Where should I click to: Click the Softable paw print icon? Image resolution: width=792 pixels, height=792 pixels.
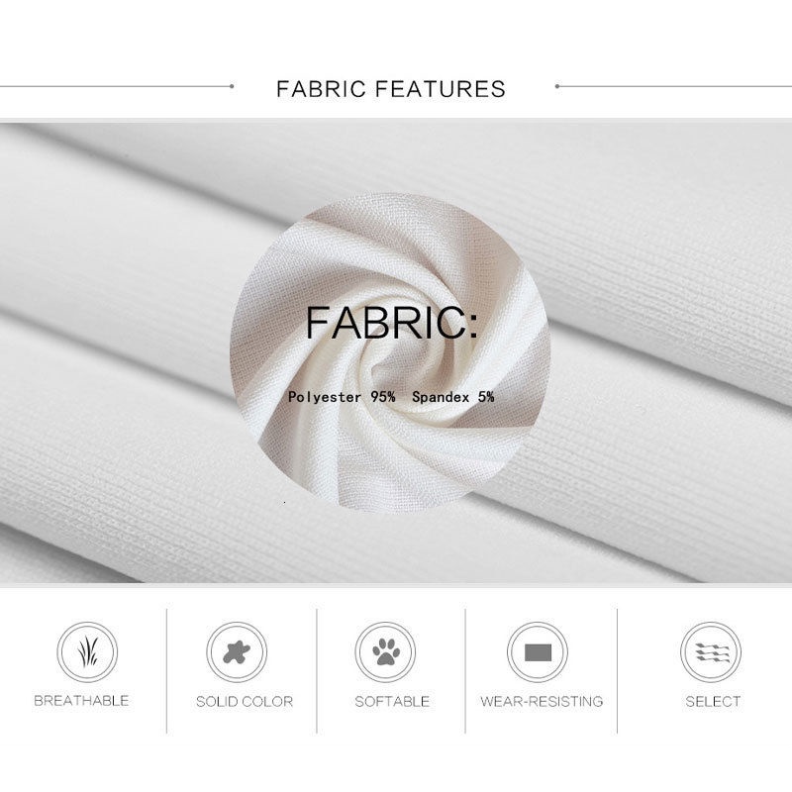click(385, 652)
